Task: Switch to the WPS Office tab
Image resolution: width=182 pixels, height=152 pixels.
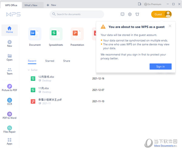Action: click(x=11, y=5)
